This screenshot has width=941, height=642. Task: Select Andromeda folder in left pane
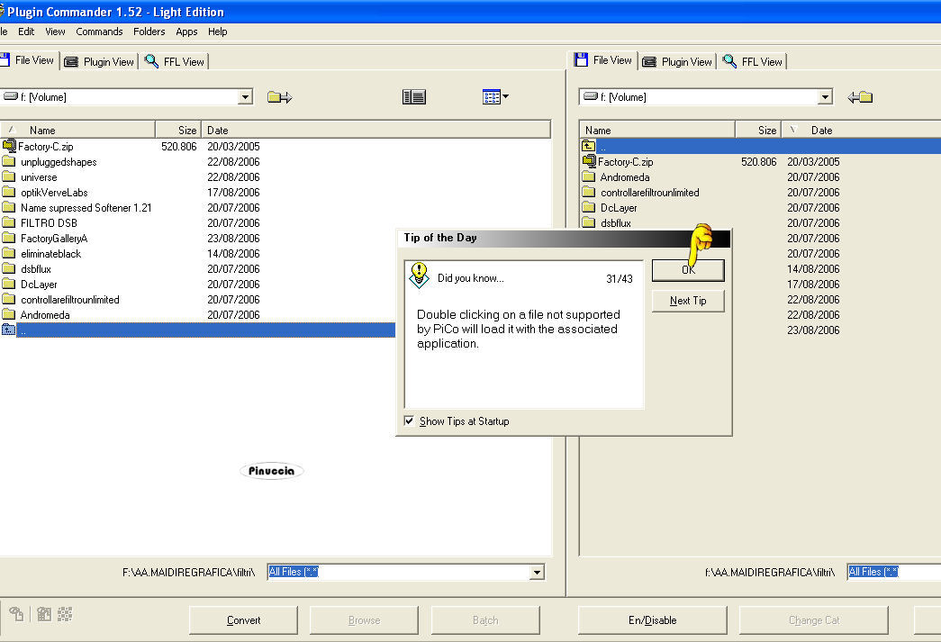click(x=45, y=314)
